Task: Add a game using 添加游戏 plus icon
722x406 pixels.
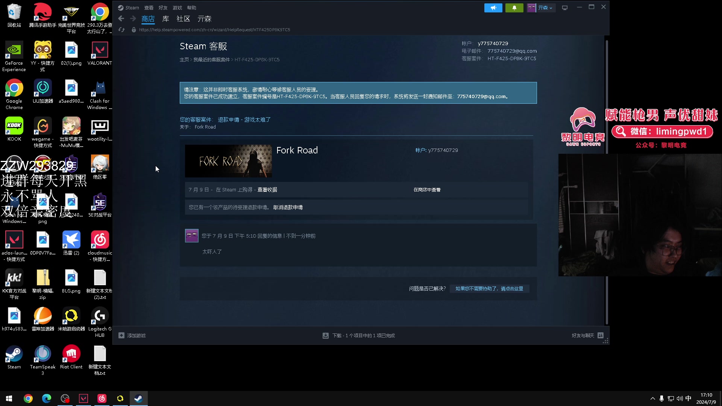Action: [x=121, y=335]
